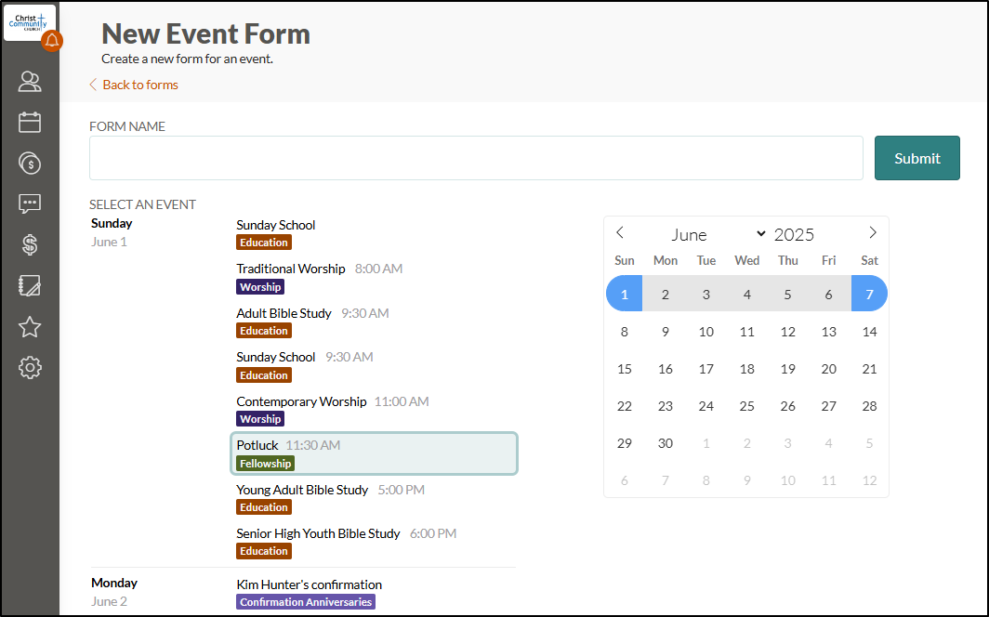Pick June 18 on the calendar
This screenshot has width=989, height=617.
(747, 369)
